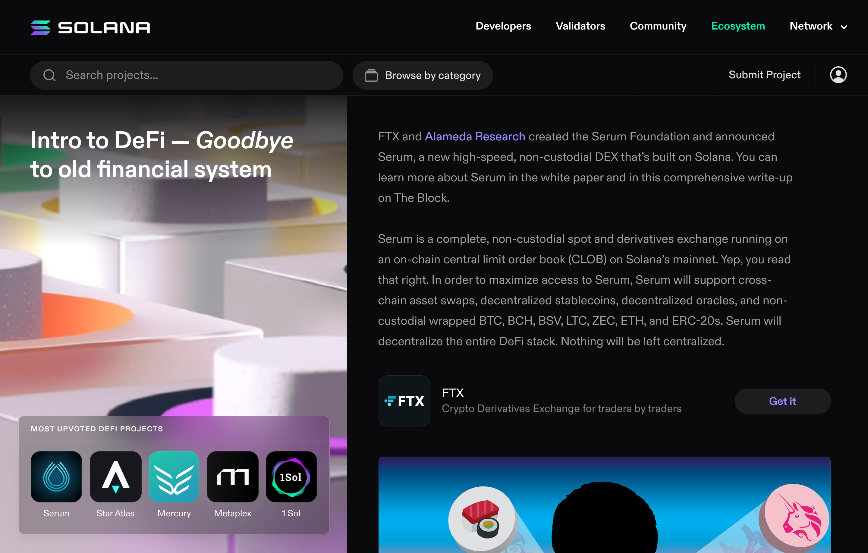This screenshot has height=553, width=868.
Task: Open the 1Sol project icon
Action: (x=291, y=476)
